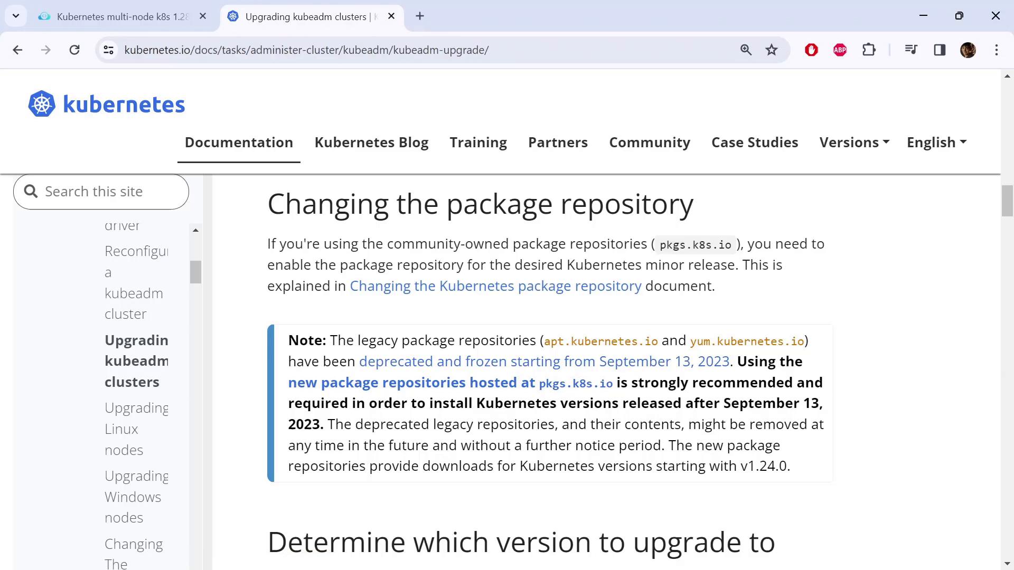The width and height of the screenshot is (1014, 570).
Task: Open the Partners nav item
Action: click(x=558, y=142)
